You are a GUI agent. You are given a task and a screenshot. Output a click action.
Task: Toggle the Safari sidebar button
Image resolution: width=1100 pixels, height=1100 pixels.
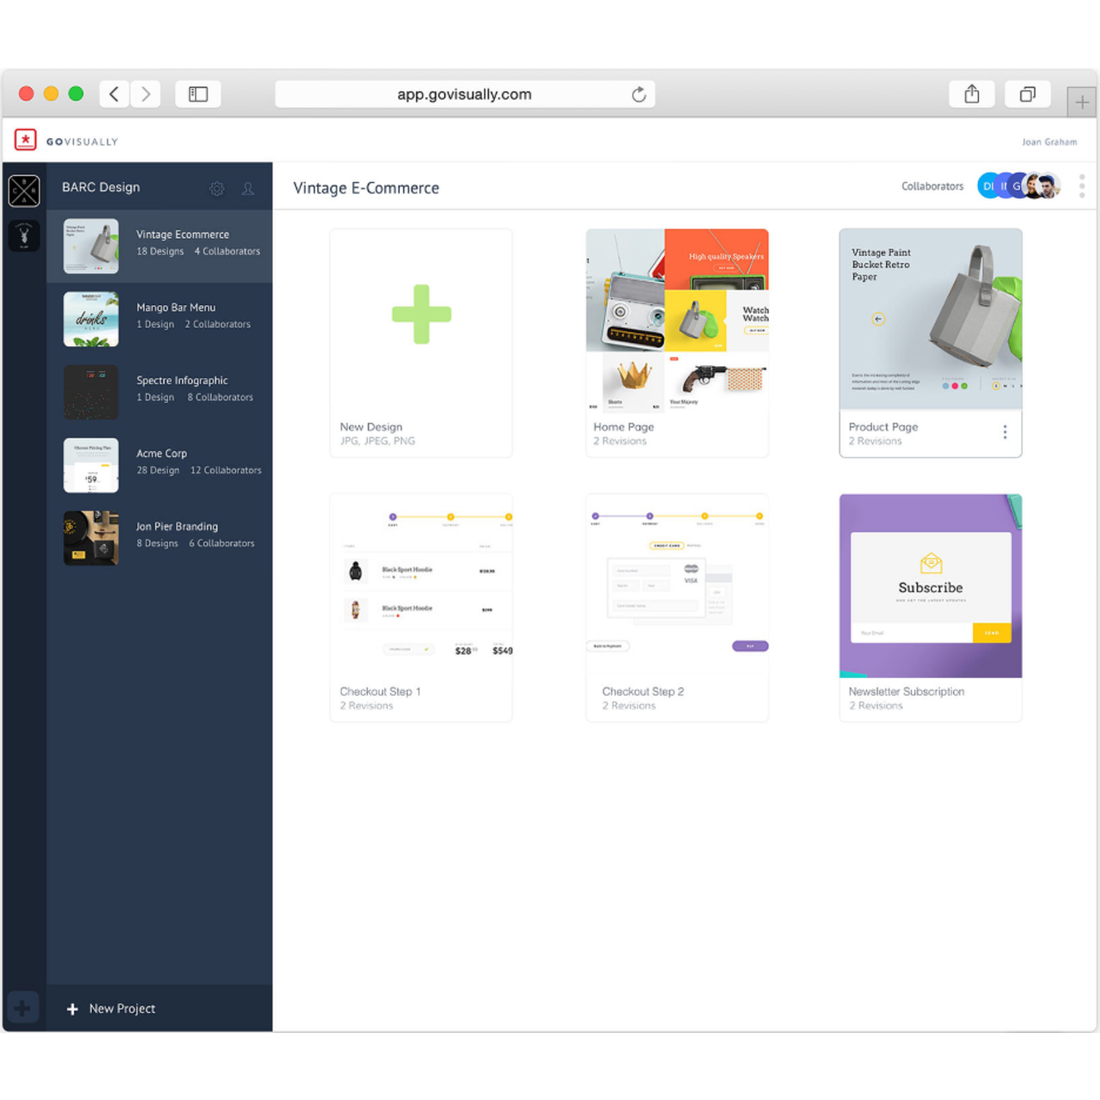click(199, 95)
